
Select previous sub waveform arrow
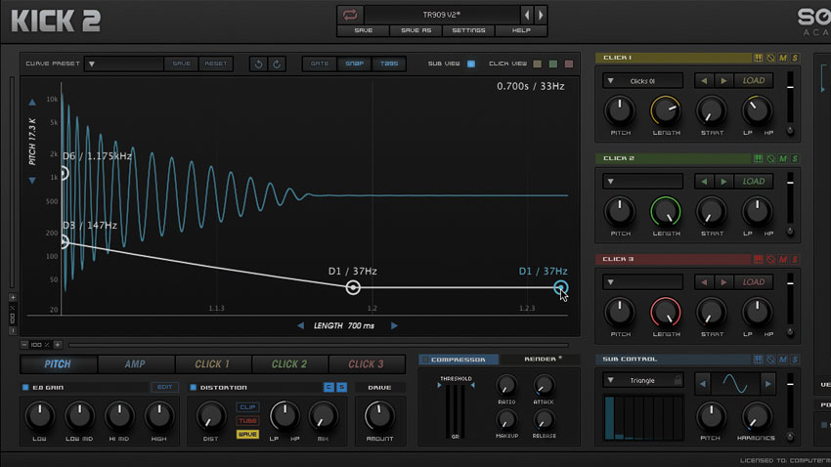[703, 383]
